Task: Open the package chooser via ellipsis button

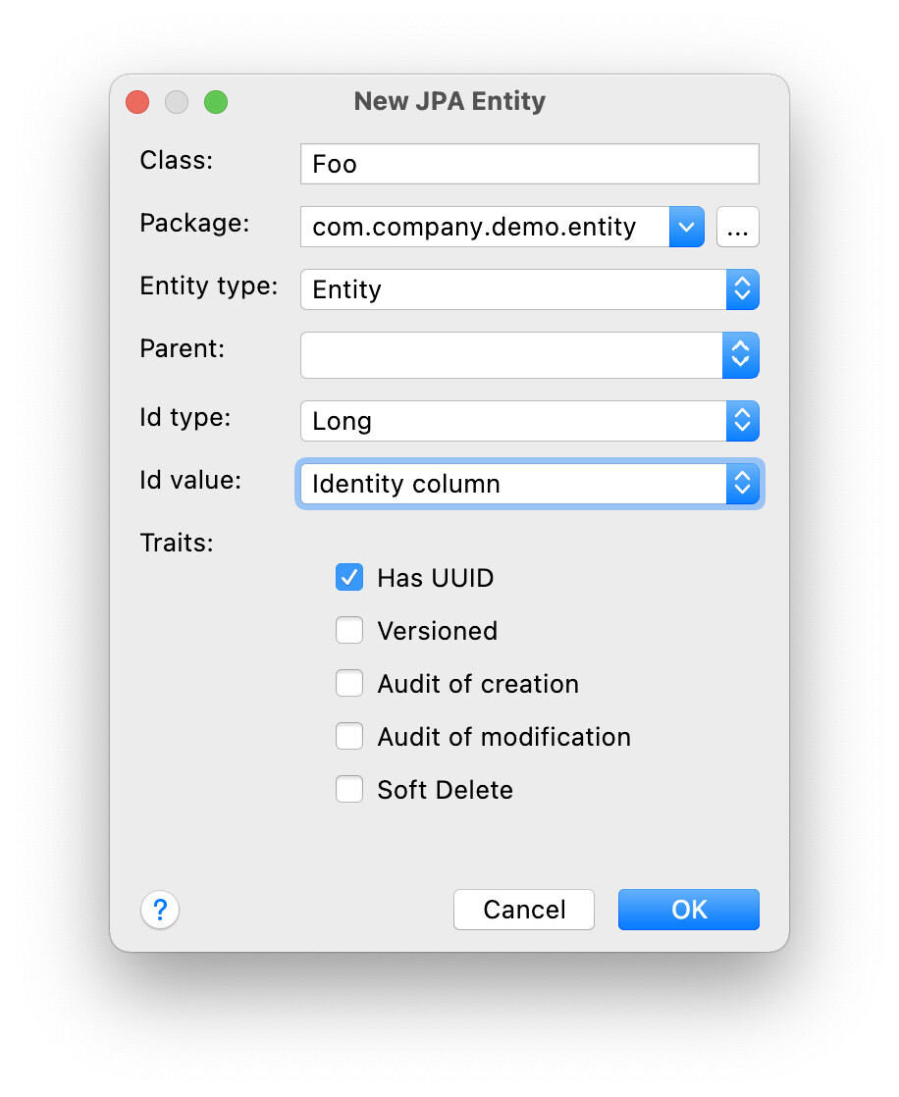Action: [738, 227]
